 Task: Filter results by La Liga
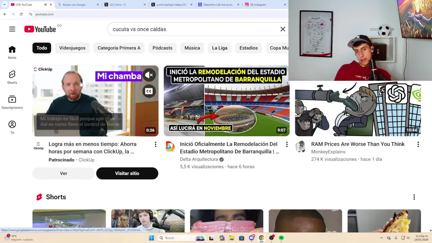pos(220,48)
